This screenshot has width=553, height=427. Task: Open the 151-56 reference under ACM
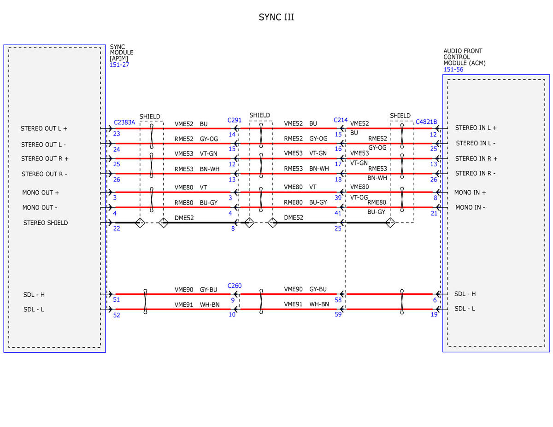click(x=453, y=70)
